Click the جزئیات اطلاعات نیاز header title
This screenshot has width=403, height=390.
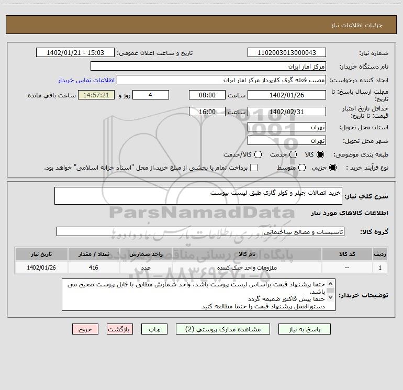[x=357, y=25]
